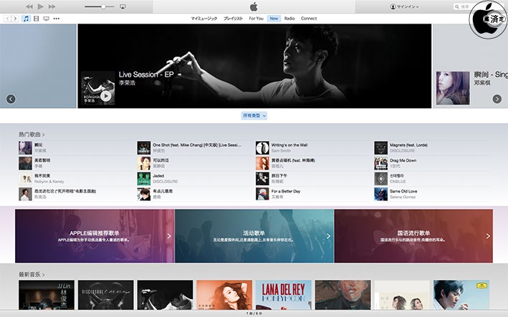
Task: Expand the 最新音乐 section
Action: pyautogui.click(x=32, y=274)
